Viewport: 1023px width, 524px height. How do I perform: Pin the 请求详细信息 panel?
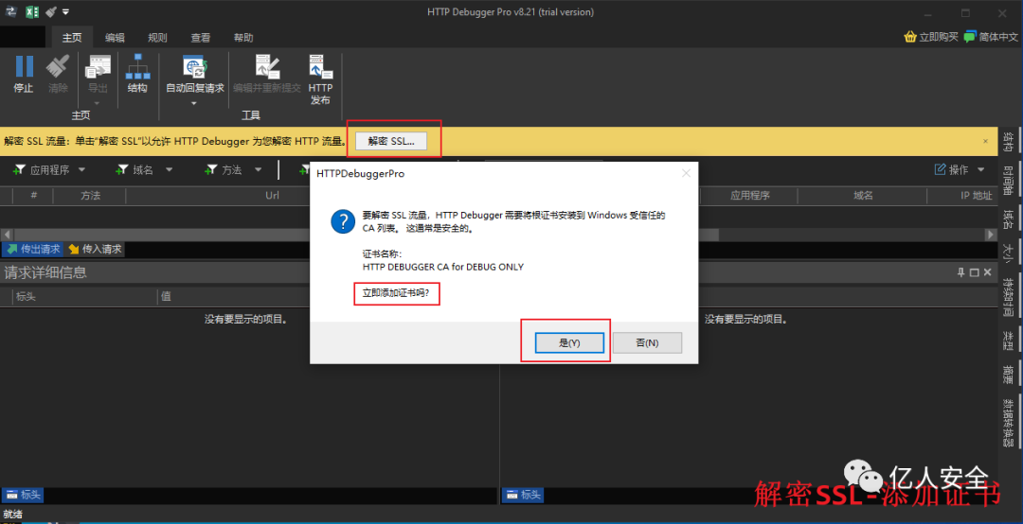point(961,272)
